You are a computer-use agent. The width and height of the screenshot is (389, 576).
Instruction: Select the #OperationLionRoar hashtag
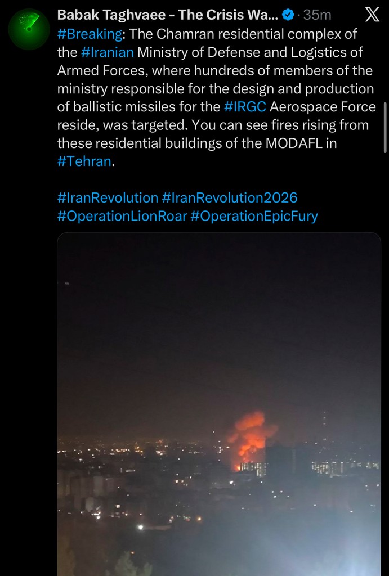point(122,216)
